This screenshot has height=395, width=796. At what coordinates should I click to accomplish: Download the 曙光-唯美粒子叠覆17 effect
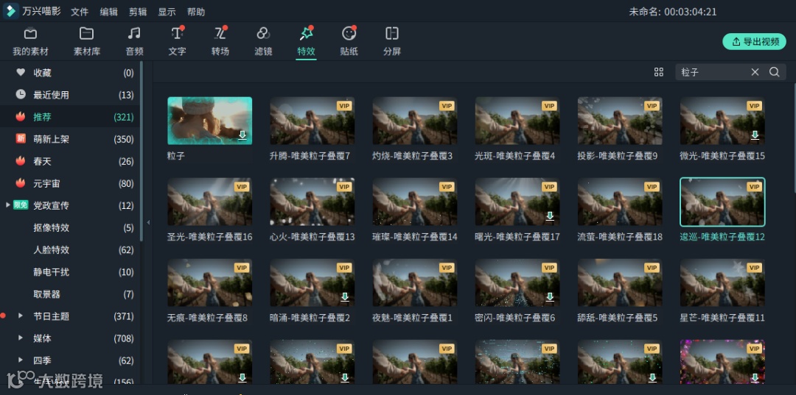(x=550, y=216)
